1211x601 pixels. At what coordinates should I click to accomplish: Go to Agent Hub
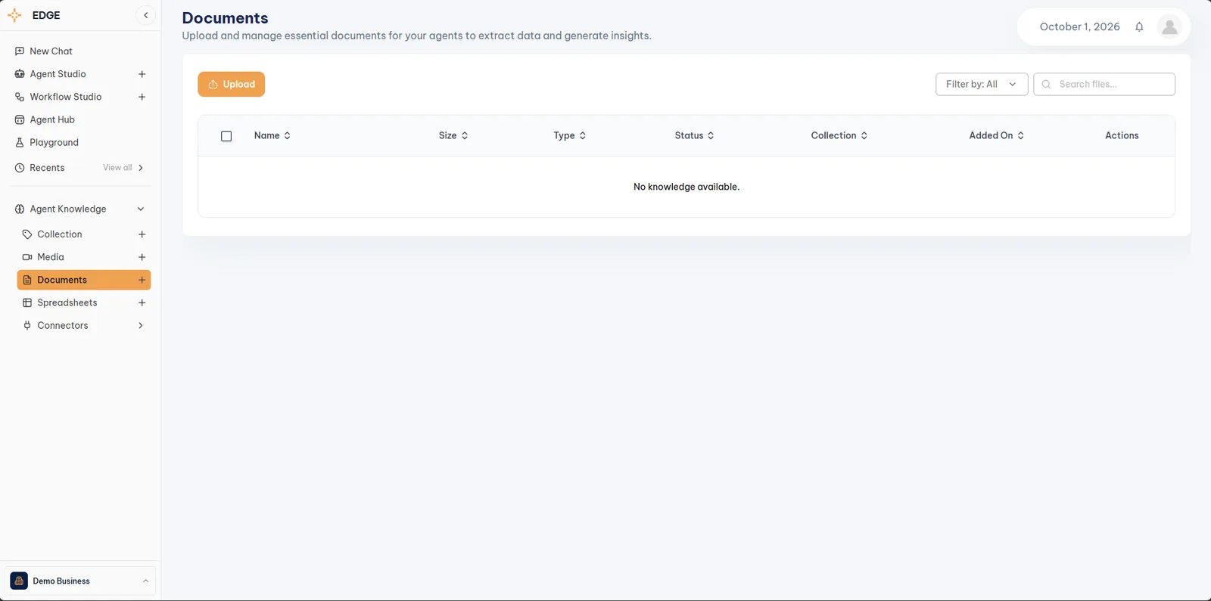click(51, 119)
